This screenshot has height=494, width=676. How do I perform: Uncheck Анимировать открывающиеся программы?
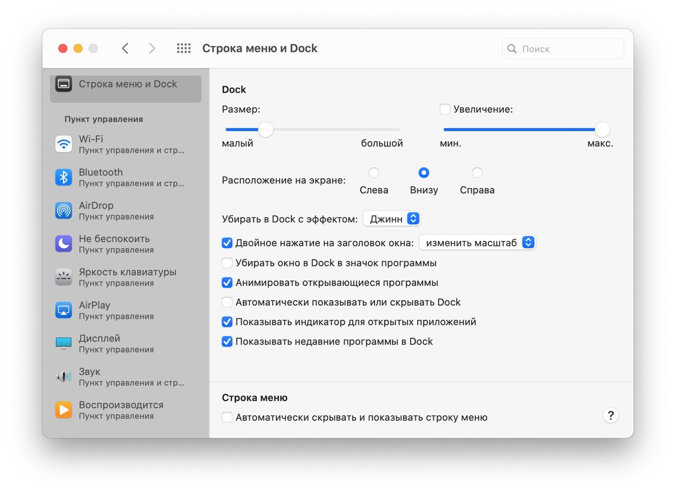click(x=227, y=283)
